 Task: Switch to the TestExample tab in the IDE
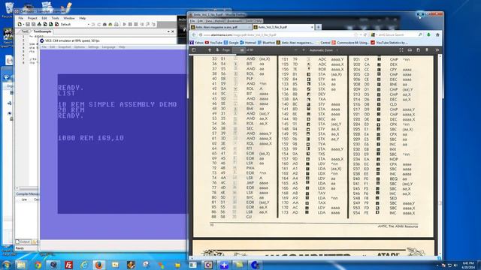click(42, 31)
